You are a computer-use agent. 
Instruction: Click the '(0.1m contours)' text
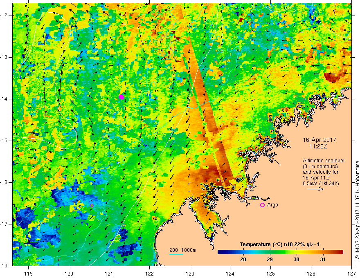(320, 166)
